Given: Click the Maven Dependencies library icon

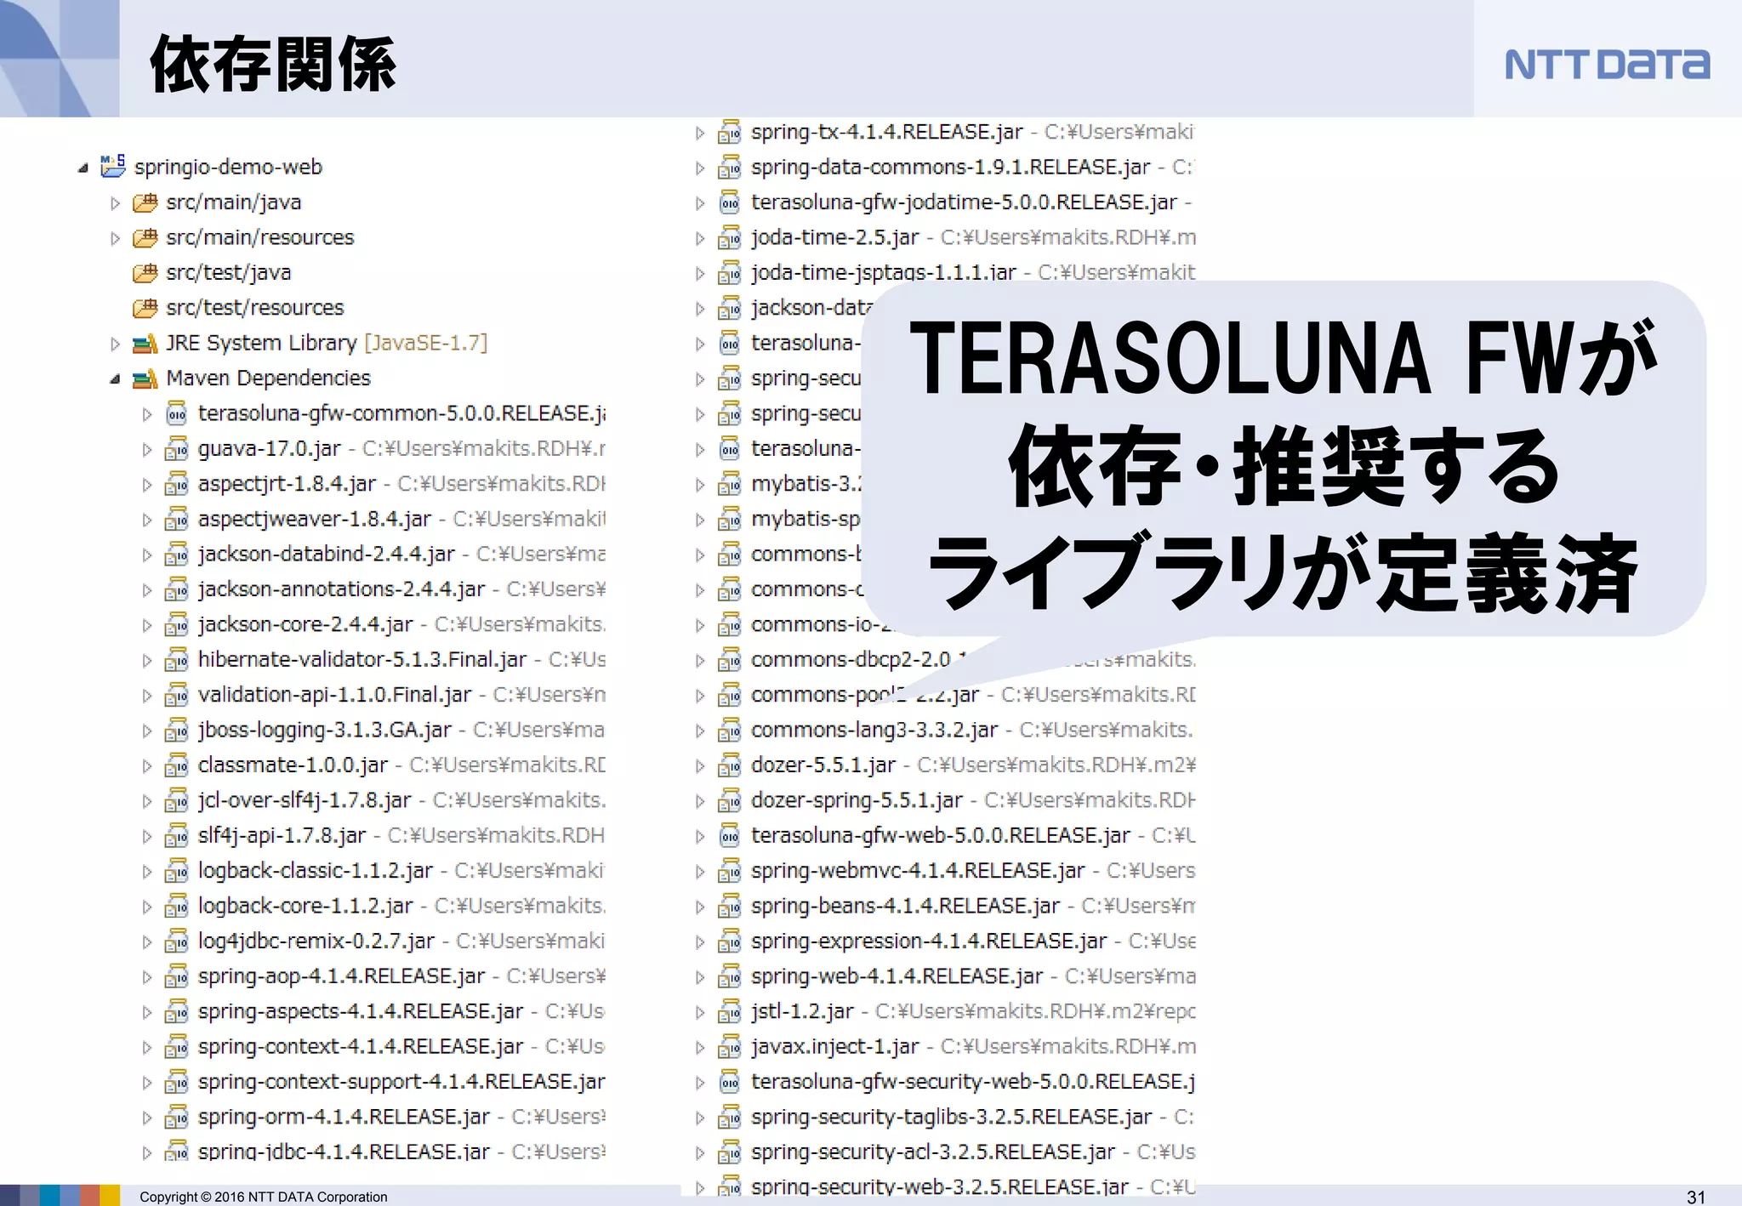Looking at the screenshot, I should [x=145, y=378].
